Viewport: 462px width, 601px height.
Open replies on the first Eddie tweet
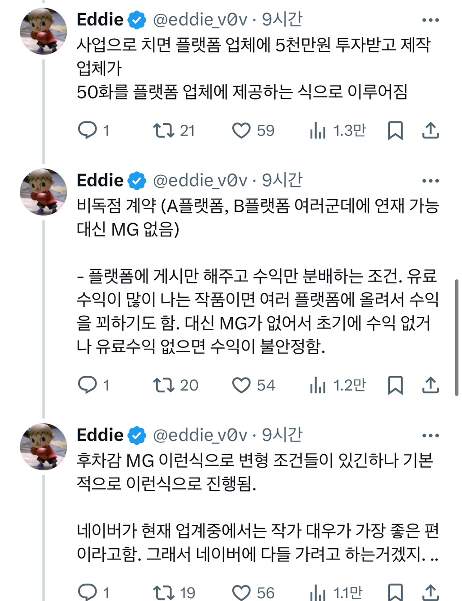[88, 130]
